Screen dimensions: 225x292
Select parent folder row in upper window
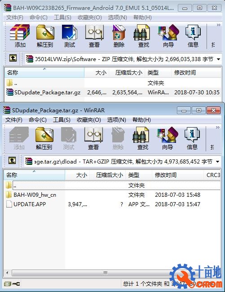coord(113,83)
